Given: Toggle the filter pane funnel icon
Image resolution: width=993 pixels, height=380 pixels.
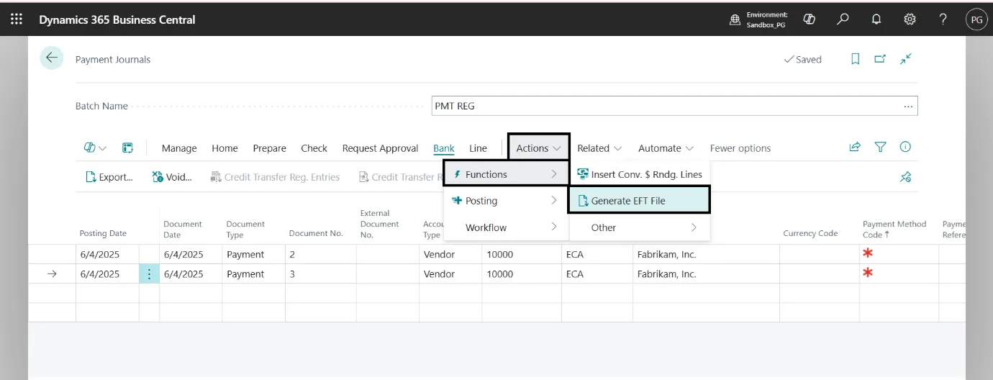Looking at the screenshot, I should coord(880,148).
